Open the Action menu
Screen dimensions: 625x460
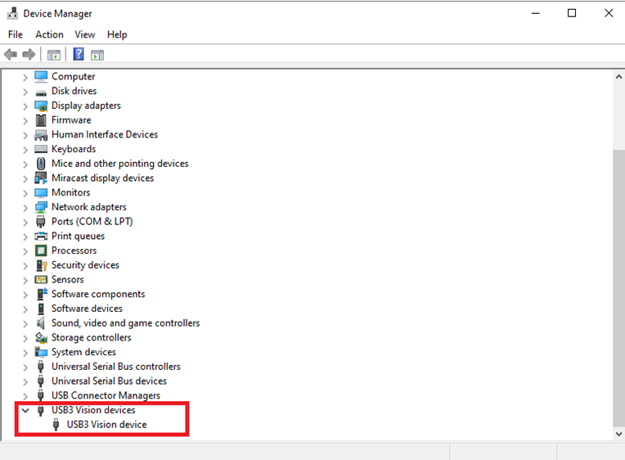coord(49,34)
